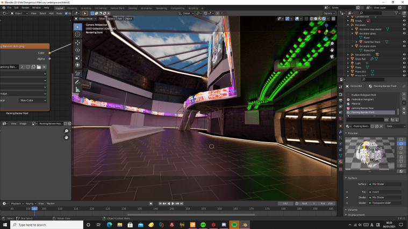This screenshot has width=408, height=229.
Task: Open the Texture properties tab
Action: pyautogui.click(x=341, y=169)
